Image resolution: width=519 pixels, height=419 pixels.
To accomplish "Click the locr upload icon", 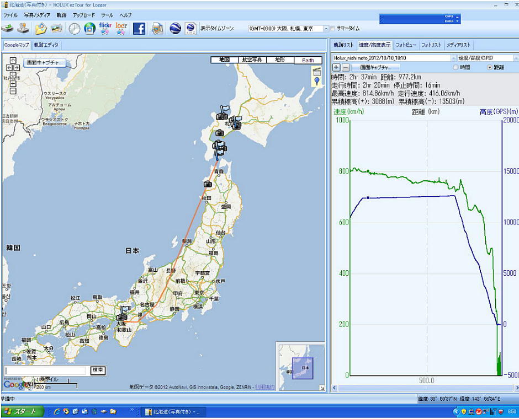I will pos(121,28).
